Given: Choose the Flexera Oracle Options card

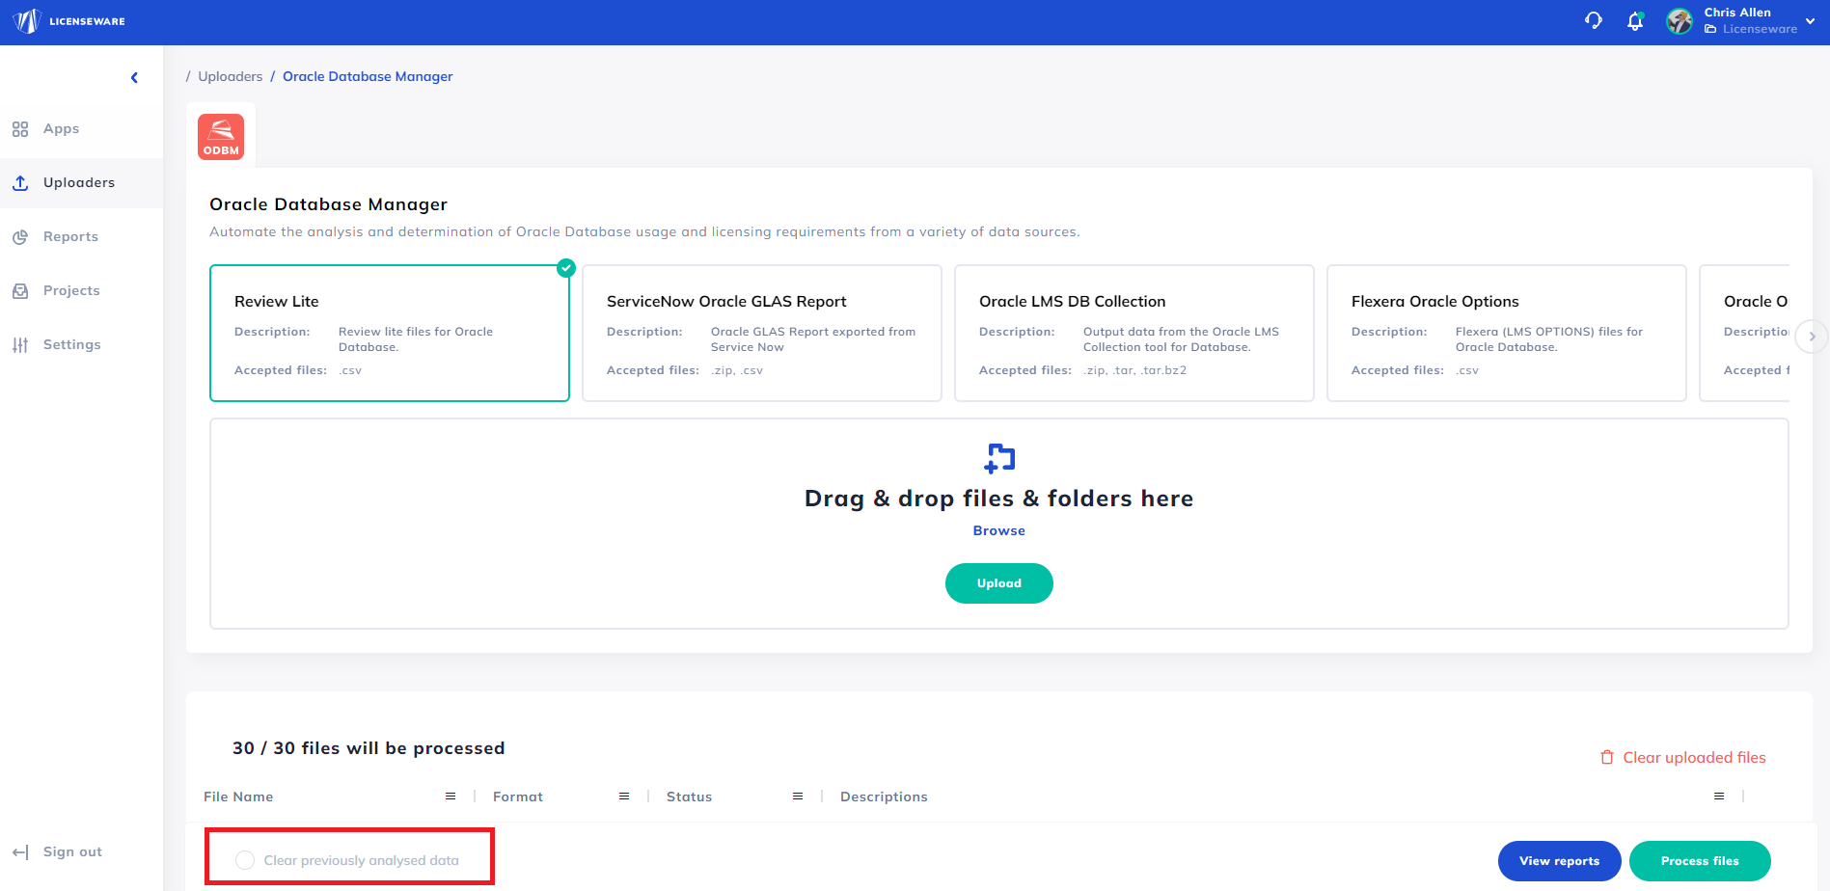Looking at the screenshot, I should [x=1507, y=333].
